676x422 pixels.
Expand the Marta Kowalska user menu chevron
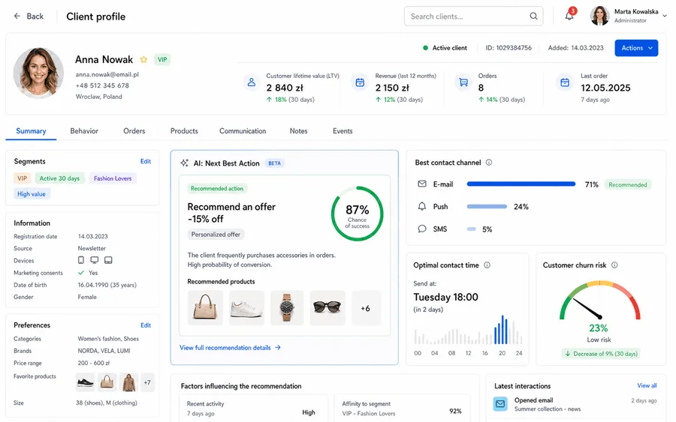pyautogui.click(x=665, y=16)
